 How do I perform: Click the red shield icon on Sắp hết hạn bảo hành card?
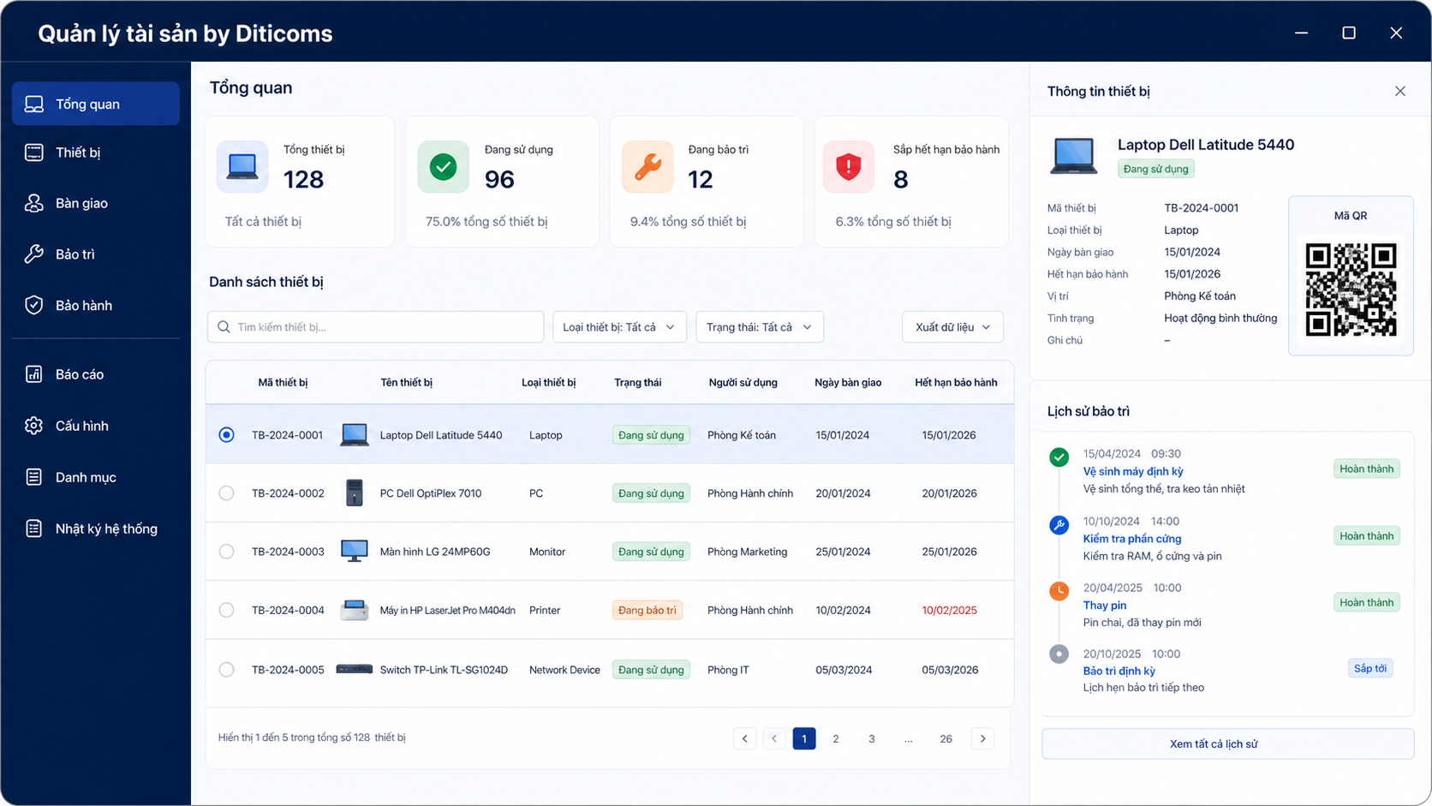click(848, 166)
